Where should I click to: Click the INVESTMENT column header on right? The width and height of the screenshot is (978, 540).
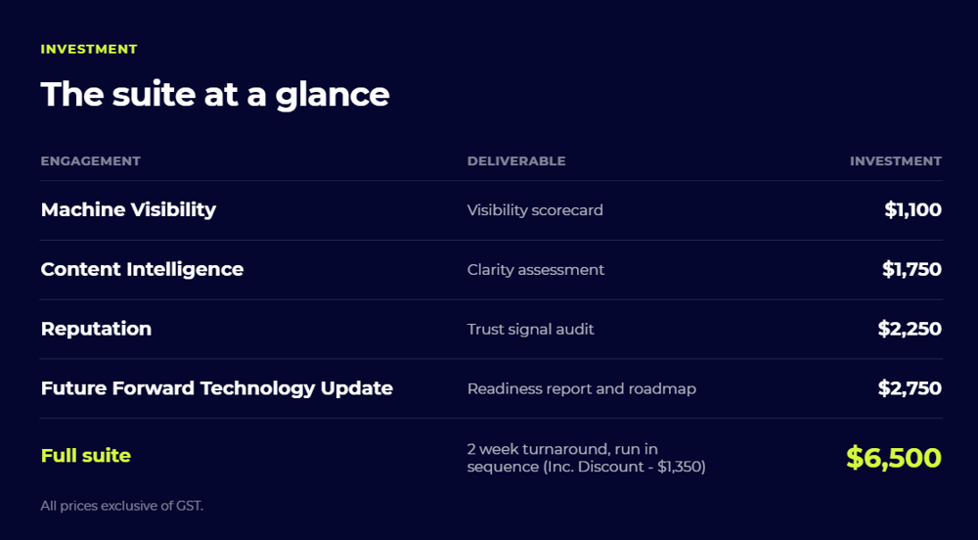[x=896, y=160]
